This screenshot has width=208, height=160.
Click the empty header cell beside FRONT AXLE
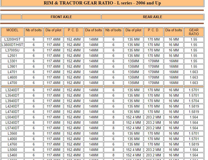pos(11,17)
